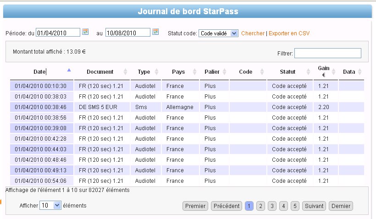Image resolution: width=376 pixels, height=219 pixels.
Task: Go to the Précédent page
Action: click(x=227, y=206)
